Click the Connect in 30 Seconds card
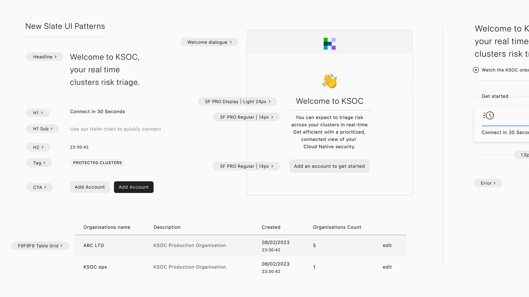529x297 pixels. pyautogui.click(x=501, y=124)
